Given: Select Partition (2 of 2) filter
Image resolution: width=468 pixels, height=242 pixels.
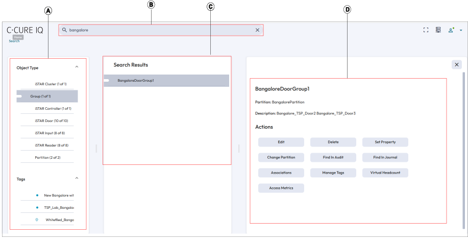Looking at the screenshot, I should click(x=47, y=158).
